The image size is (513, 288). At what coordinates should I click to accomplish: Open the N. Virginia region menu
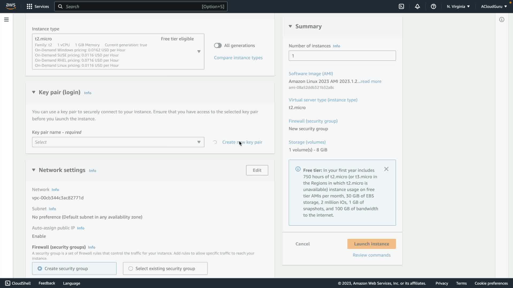click(458, 6)
